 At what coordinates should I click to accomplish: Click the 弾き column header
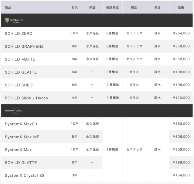[158, 8]
